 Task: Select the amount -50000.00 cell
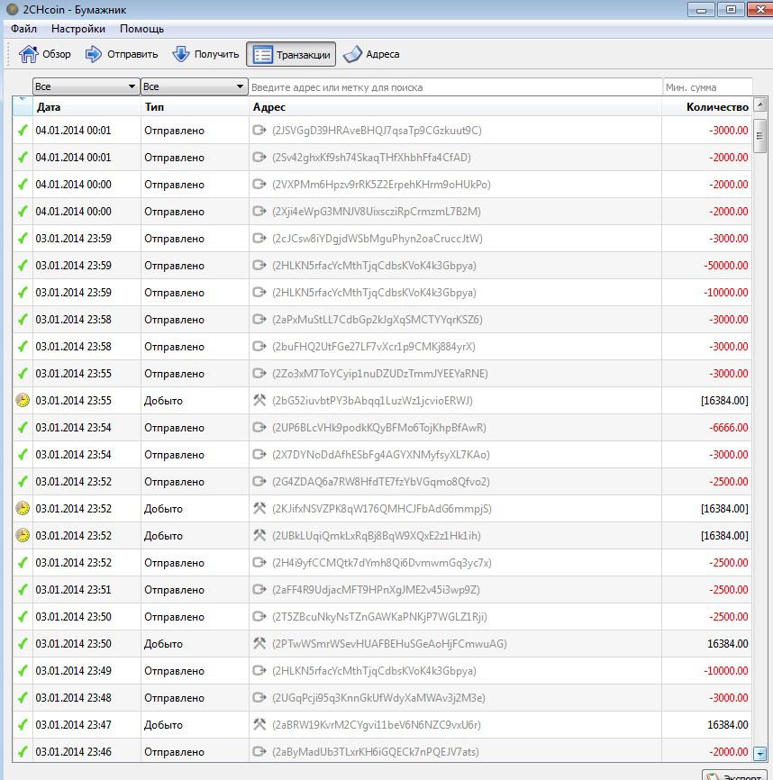coord(707,265)
